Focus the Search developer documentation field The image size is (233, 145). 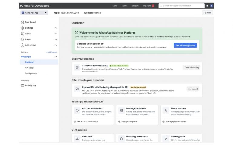pos(181,6)
